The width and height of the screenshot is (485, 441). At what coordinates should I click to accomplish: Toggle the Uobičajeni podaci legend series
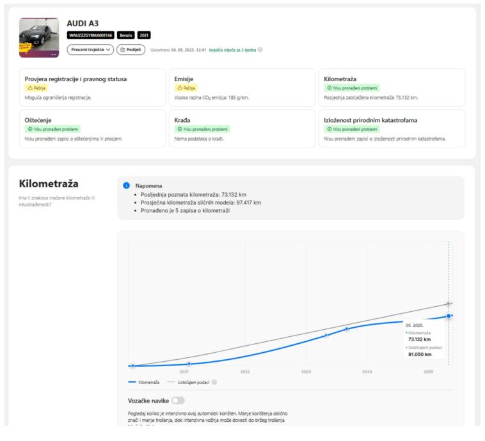189,382
